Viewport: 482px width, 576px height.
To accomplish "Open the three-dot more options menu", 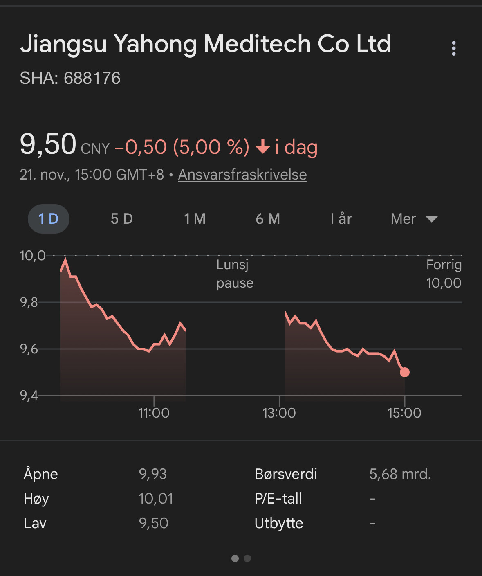I will point(453,48).
